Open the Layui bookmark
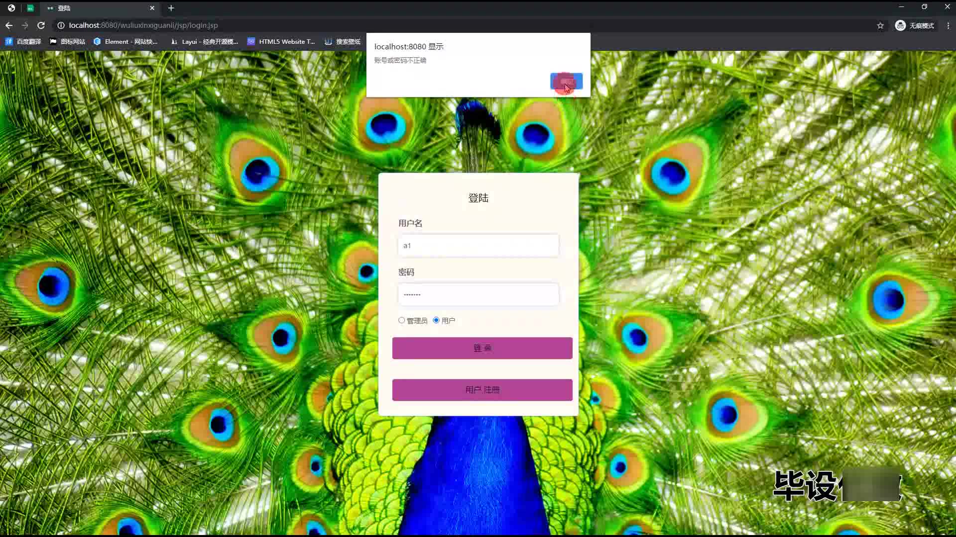This screenshot has height=537, width=956. [204, 42]
